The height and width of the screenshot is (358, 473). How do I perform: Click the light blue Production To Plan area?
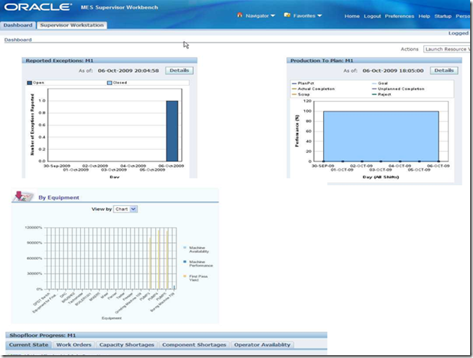(381, 136)
